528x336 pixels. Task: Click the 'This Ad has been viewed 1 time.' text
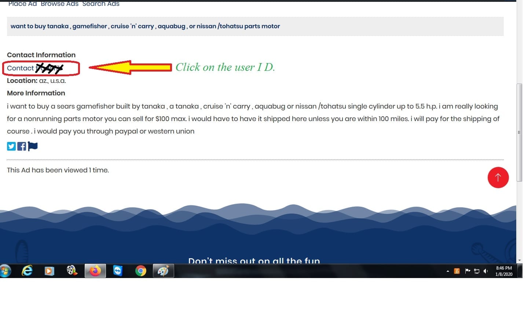(58, 170)
